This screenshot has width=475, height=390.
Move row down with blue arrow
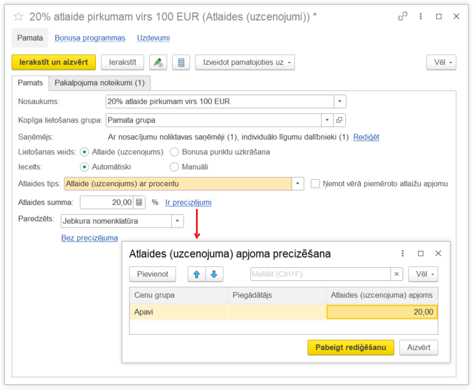(x=214, y=274)
